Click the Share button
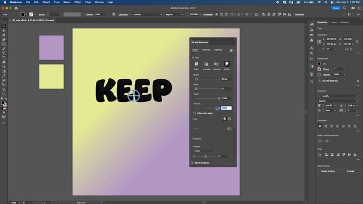The image size is (363, 204). click(x=336, y=8)
